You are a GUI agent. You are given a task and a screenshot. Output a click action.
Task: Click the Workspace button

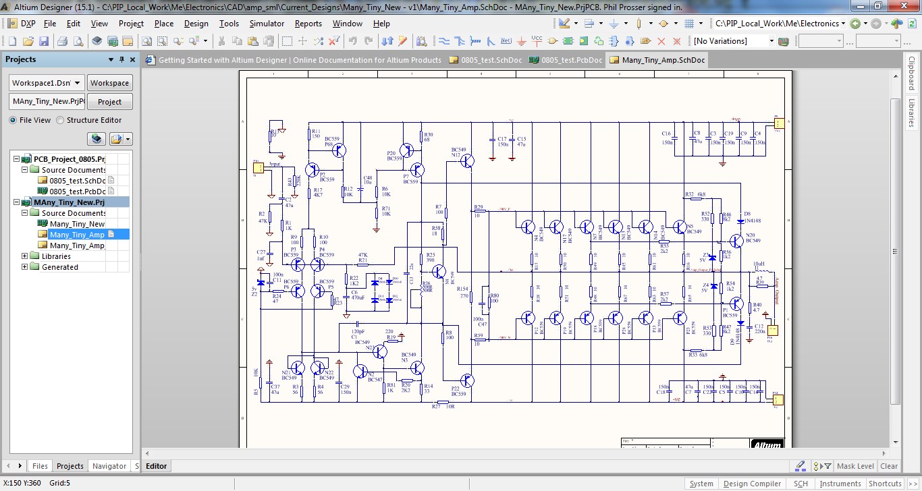110,83
